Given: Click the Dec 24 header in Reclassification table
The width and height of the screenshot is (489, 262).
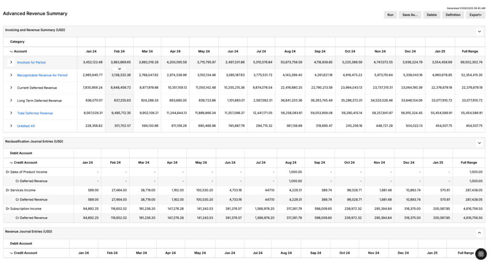Looking at the screenshot, I should tap(409, 163).
